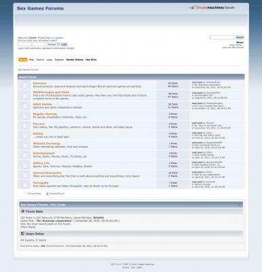Open the General Discussion board
This screenshot has width=262, height=272.
[47, 173]
